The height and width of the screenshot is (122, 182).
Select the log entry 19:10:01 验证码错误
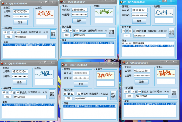[x=148, y=43]
